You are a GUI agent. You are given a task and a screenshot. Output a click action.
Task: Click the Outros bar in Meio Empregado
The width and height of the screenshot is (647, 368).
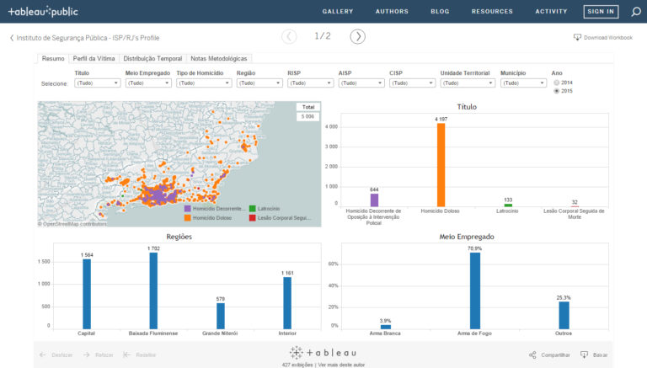[564, 315]
